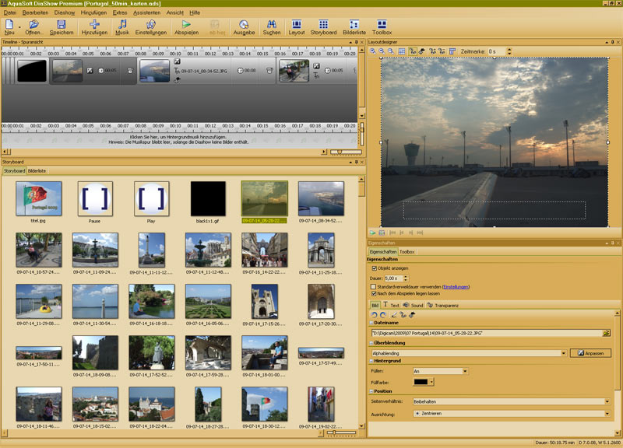Click the Bilderliste toolbar icon
The width and height of the screenshot is (623, 448).
(x=354, y=25)
